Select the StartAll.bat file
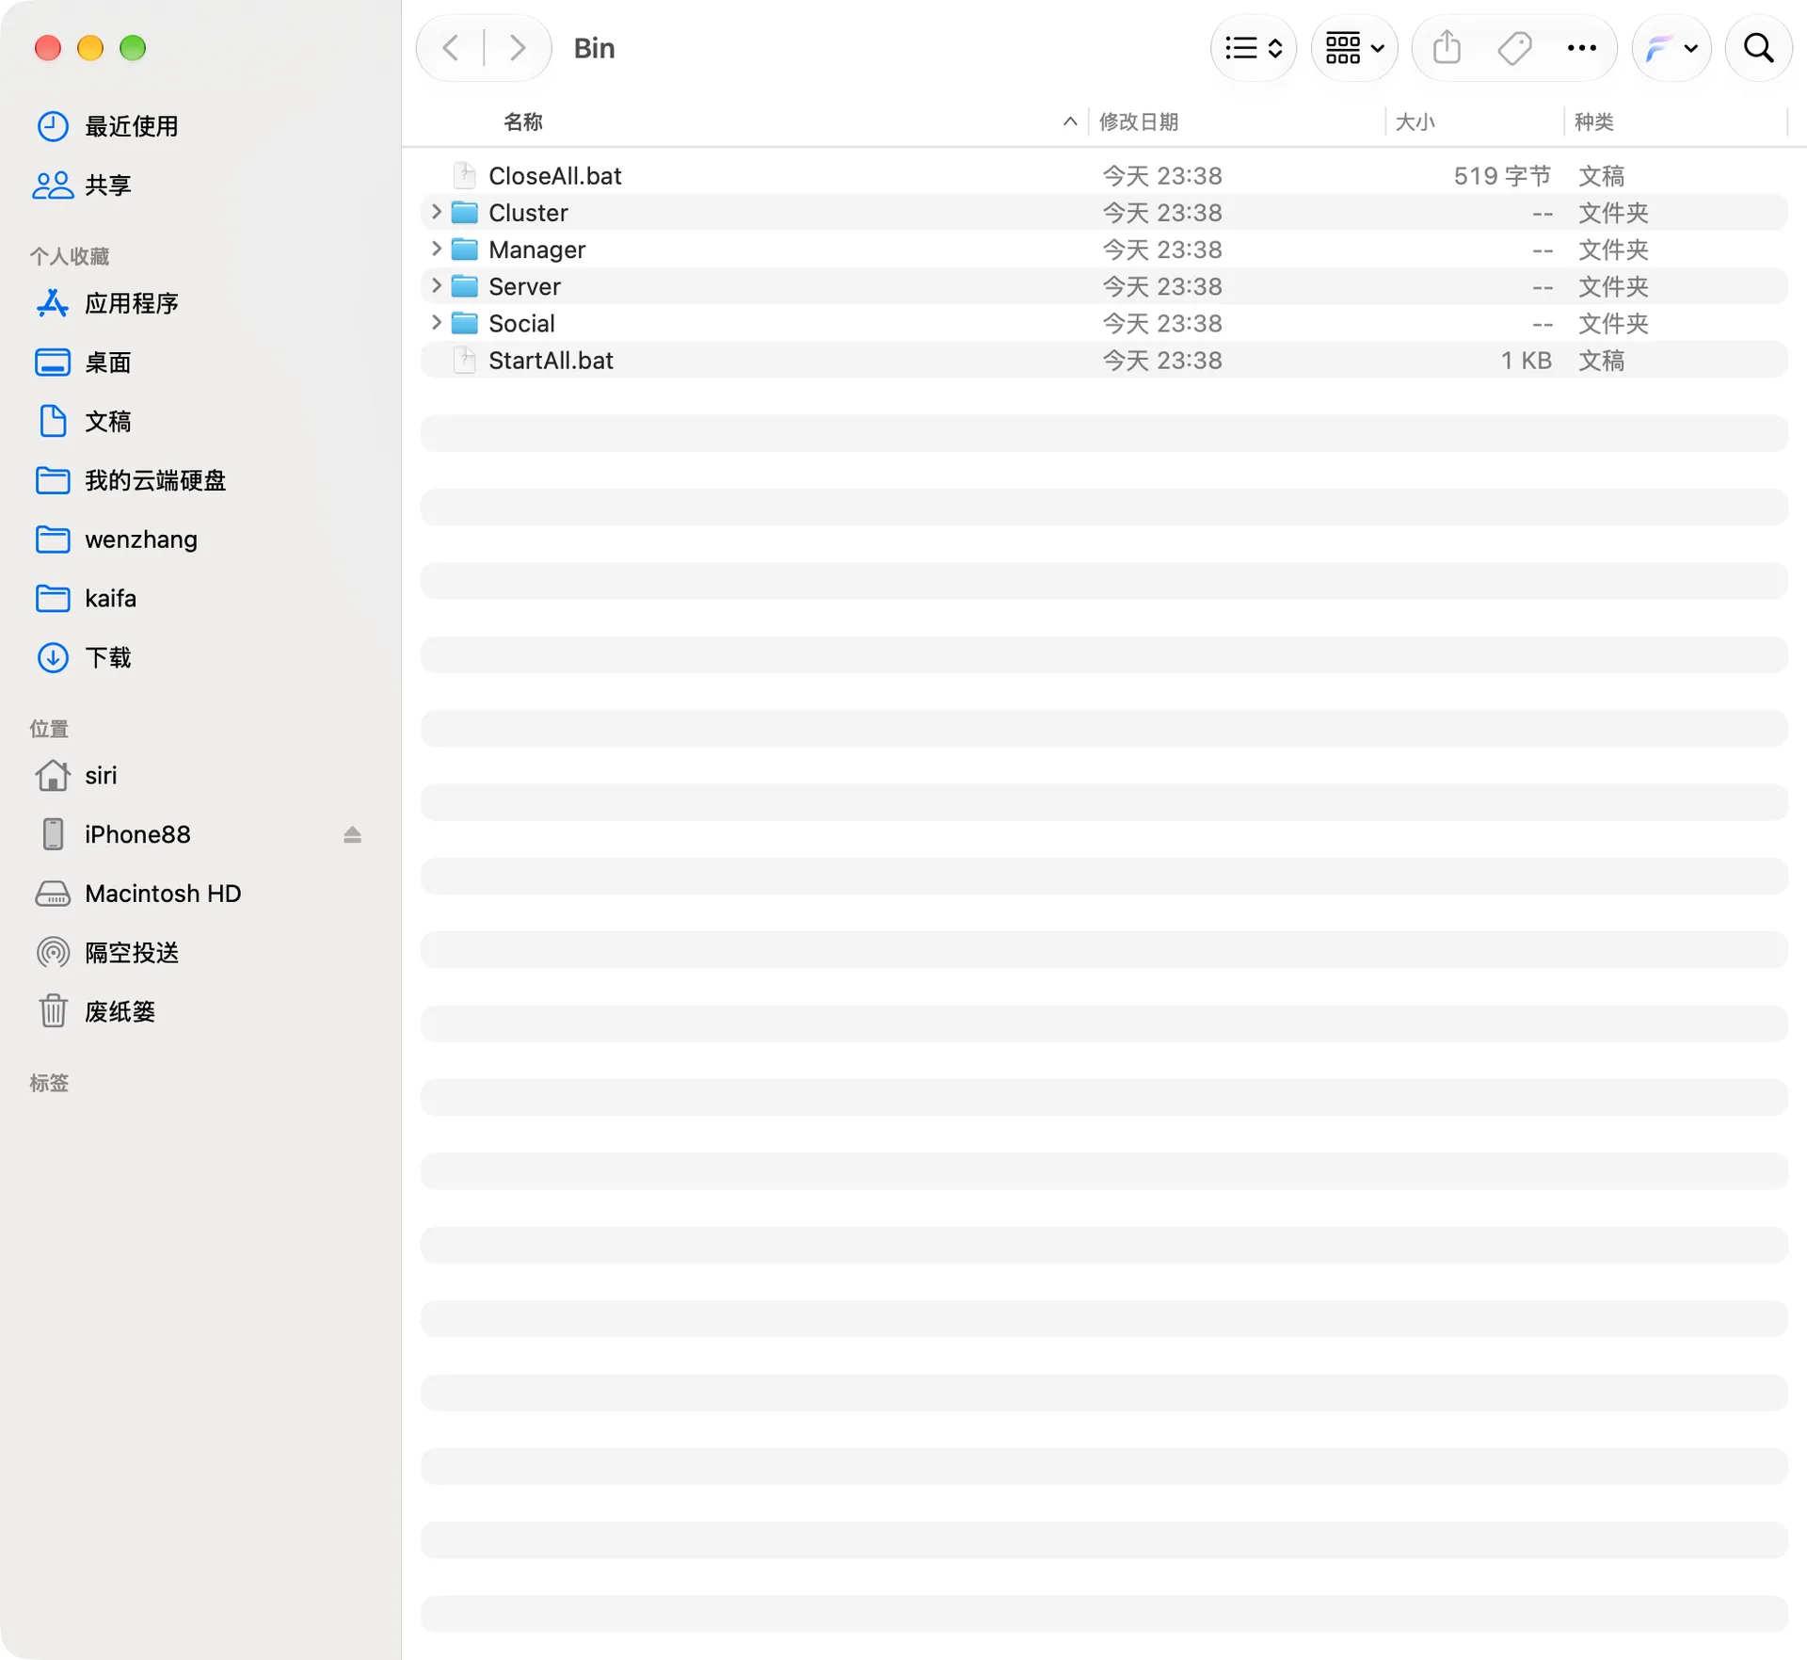 (1104, 360)
